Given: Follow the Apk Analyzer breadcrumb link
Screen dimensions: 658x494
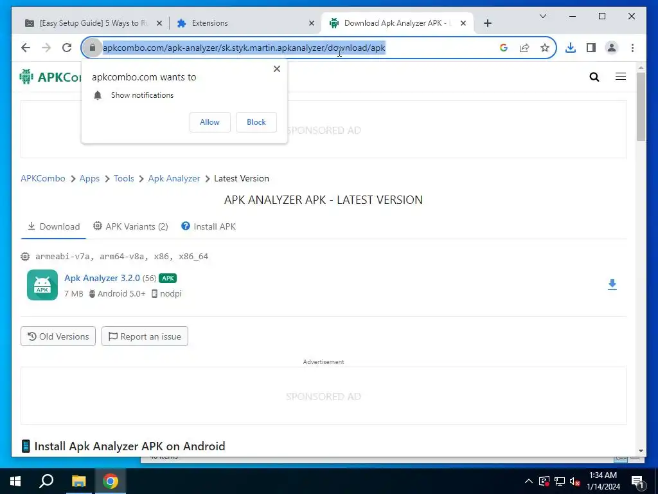Looking at the screenshot, I should (x=173, y=178).
